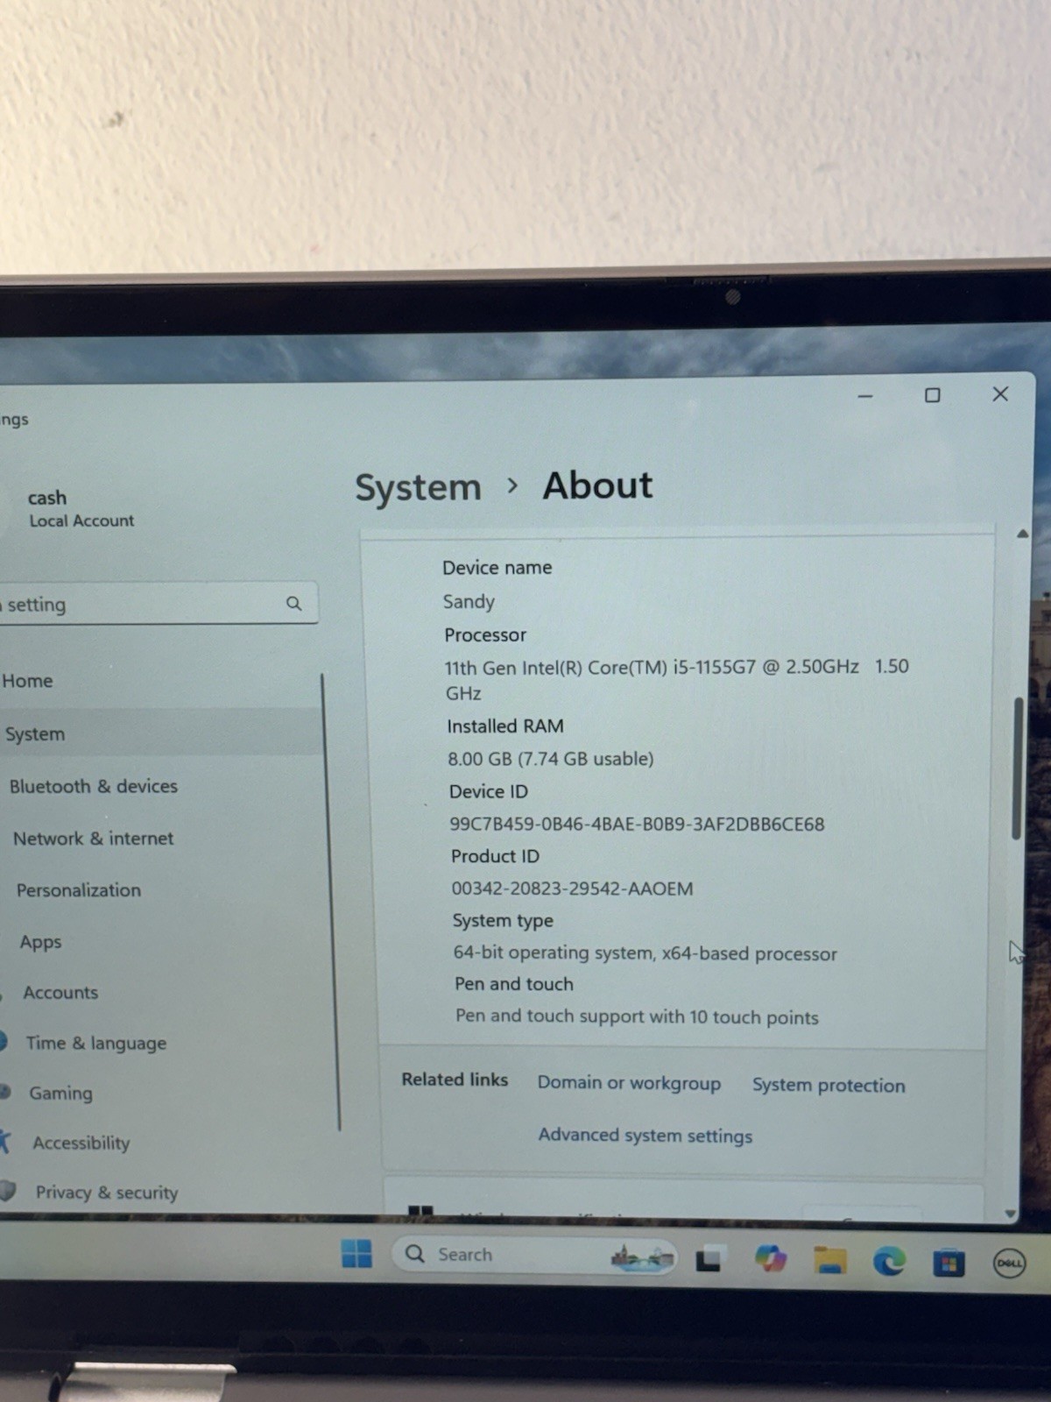The width and height of the screenshot is (1051, 1402).
Task: Click the System type label
Action: click(x=503, y=921)
